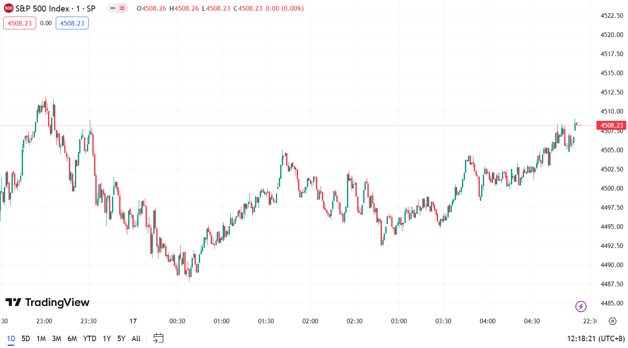Open the timezone menu showing UTC+8
The image size is (628, 348).
[x=596, y=339]
